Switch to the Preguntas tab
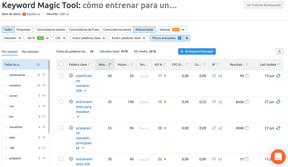Screen dimensions: 288x167 pos(23,30)
